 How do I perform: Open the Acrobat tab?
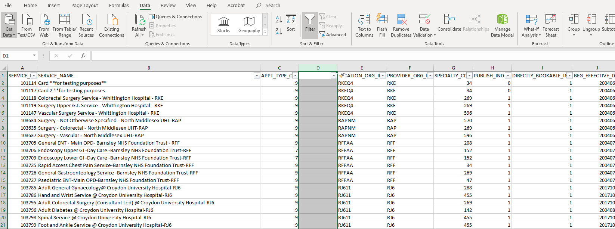point(236,5)
